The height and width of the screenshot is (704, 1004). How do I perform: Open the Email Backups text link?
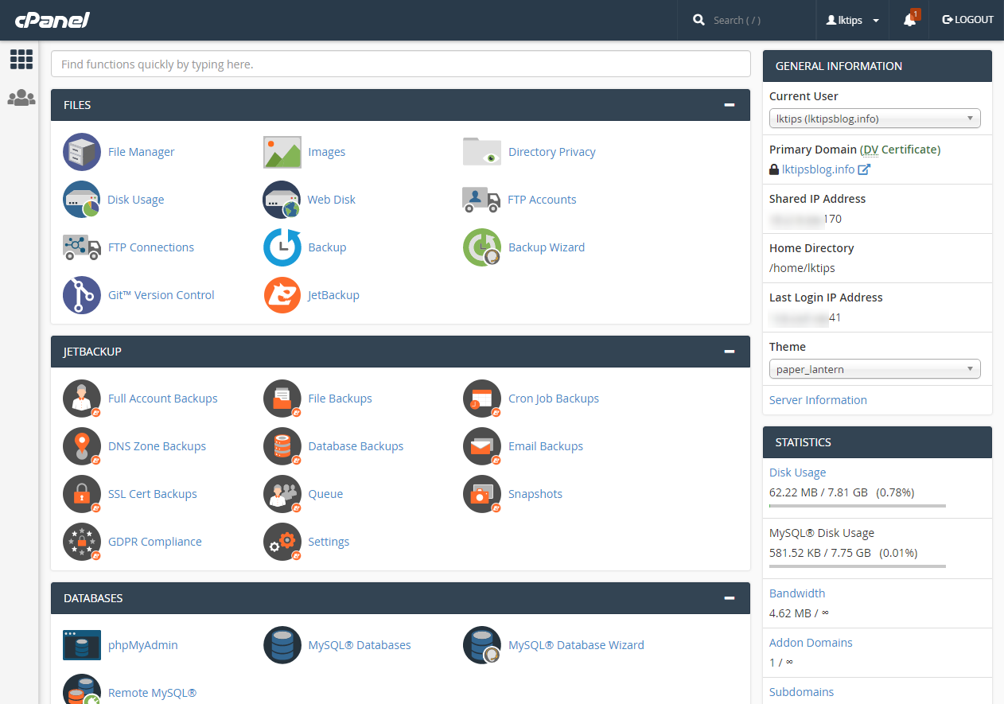pos(546,446)
